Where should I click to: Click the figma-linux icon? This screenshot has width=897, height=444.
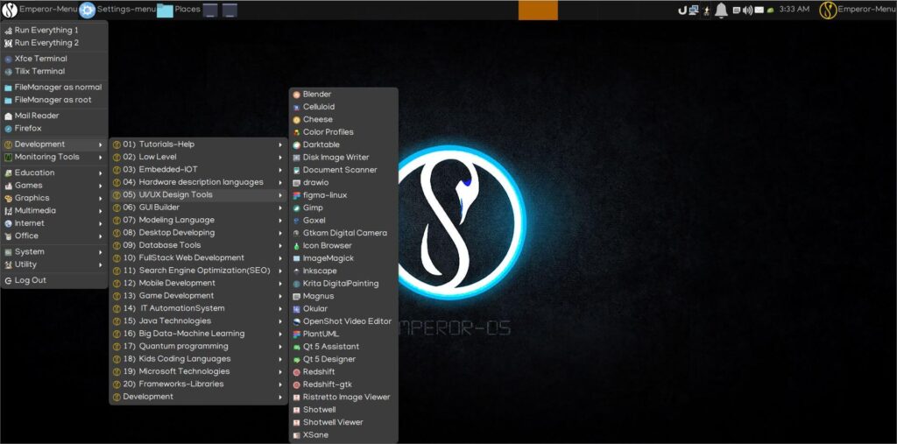point(296,195)
